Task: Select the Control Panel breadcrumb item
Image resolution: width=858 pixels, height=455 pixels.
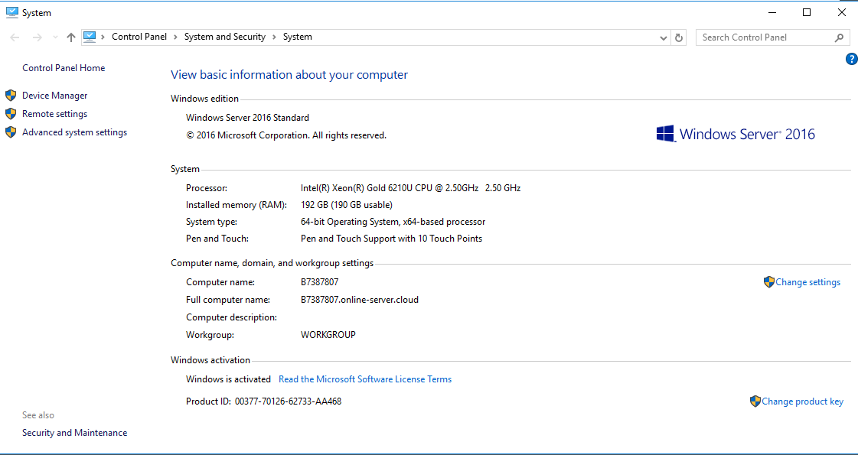Action: tap(138, 37)
